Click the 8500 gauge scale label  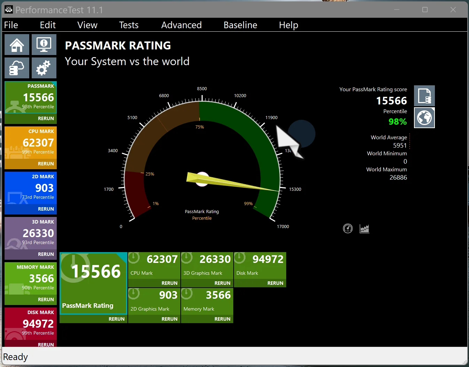click(x=202, y=89)
